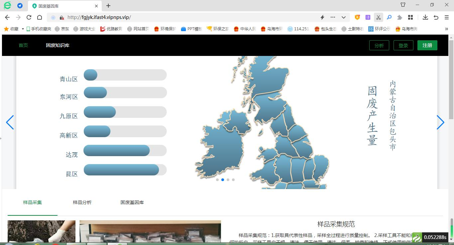Viewport: 454px width, 245px height.
Task: Switch to the 样品分析 tab
Action: [x=82, y=202]
